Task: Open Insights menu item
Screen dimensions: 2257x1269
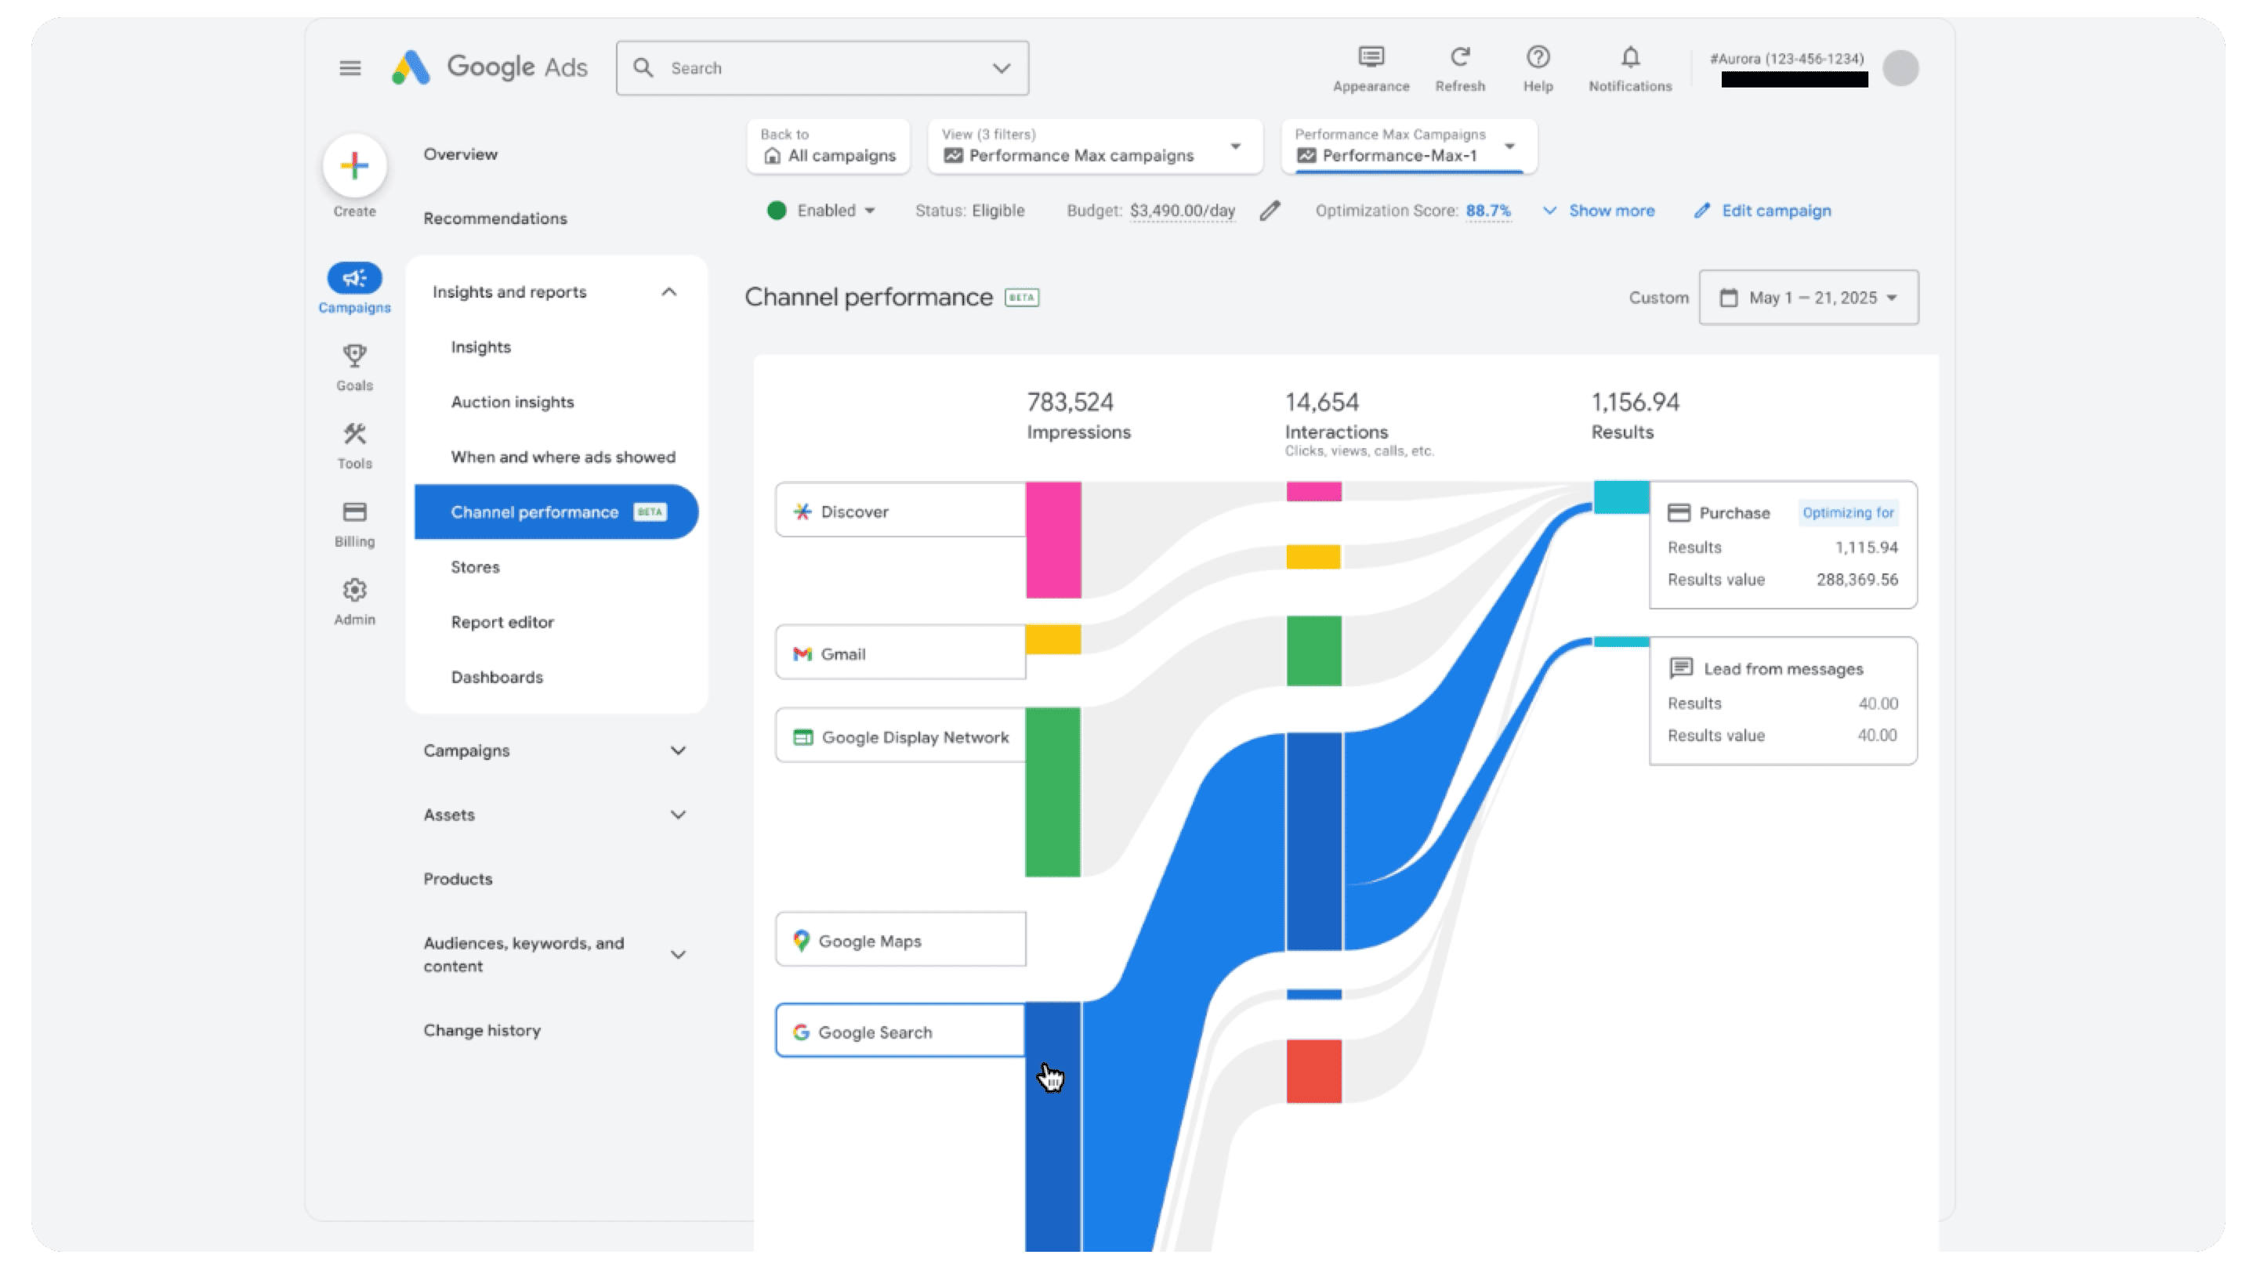Action: pos(480,347)
